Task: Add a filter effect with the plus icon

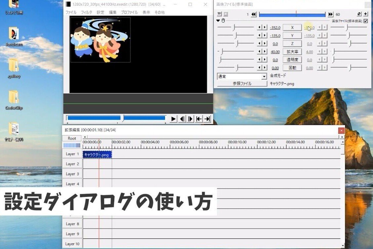Action: (x=365, y=14)
